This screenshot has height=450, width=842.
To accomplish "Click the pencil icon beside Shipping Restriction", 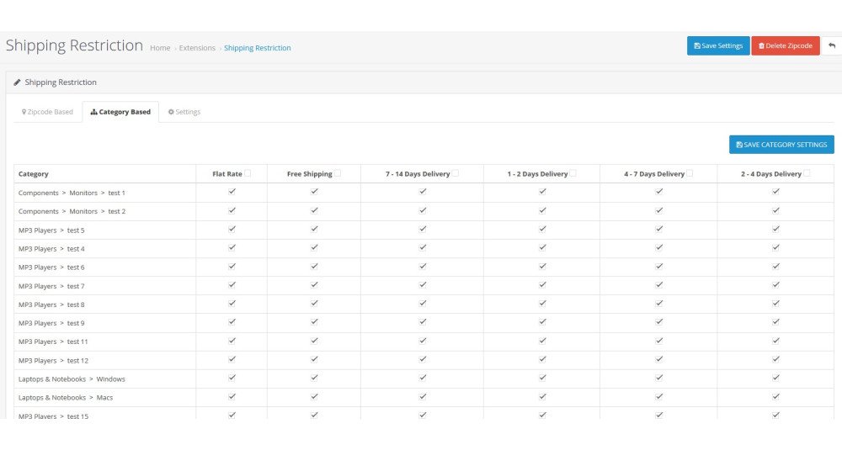I will [x=17, y=82].
